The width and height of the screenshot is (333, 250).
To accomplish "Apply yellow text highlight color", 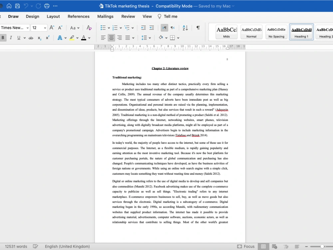I will [x=72, y=38].
